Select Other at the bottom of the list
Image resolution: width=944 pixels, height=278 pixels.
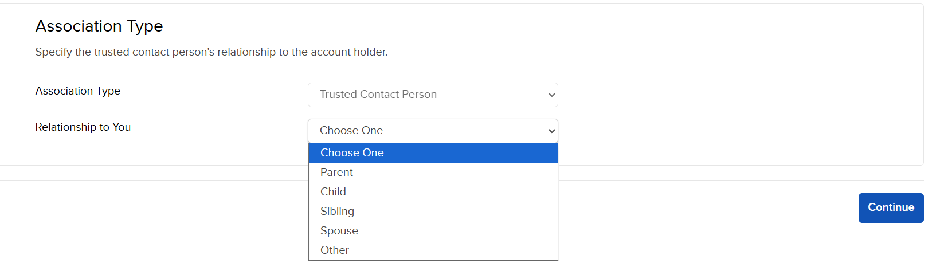tap(433, 250)
